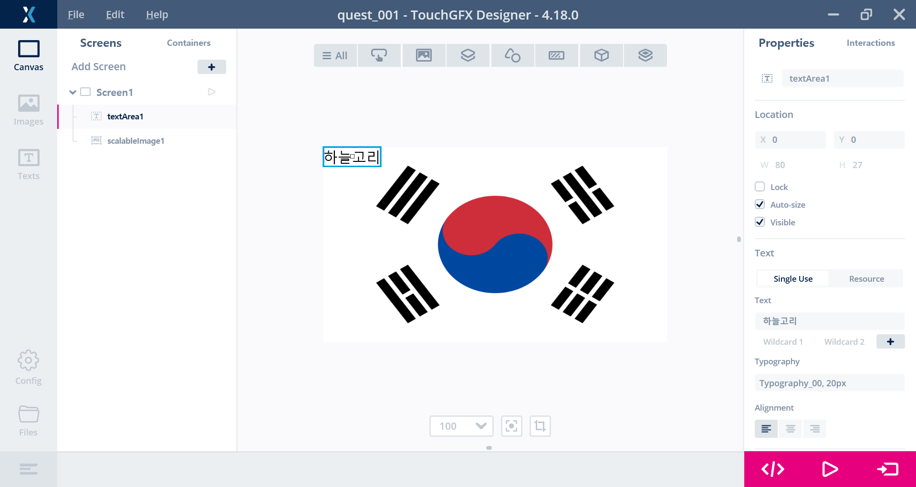Select scalableImage1 in the screen tree
This screenshot has width=916, height=487.
click(147, 141)
